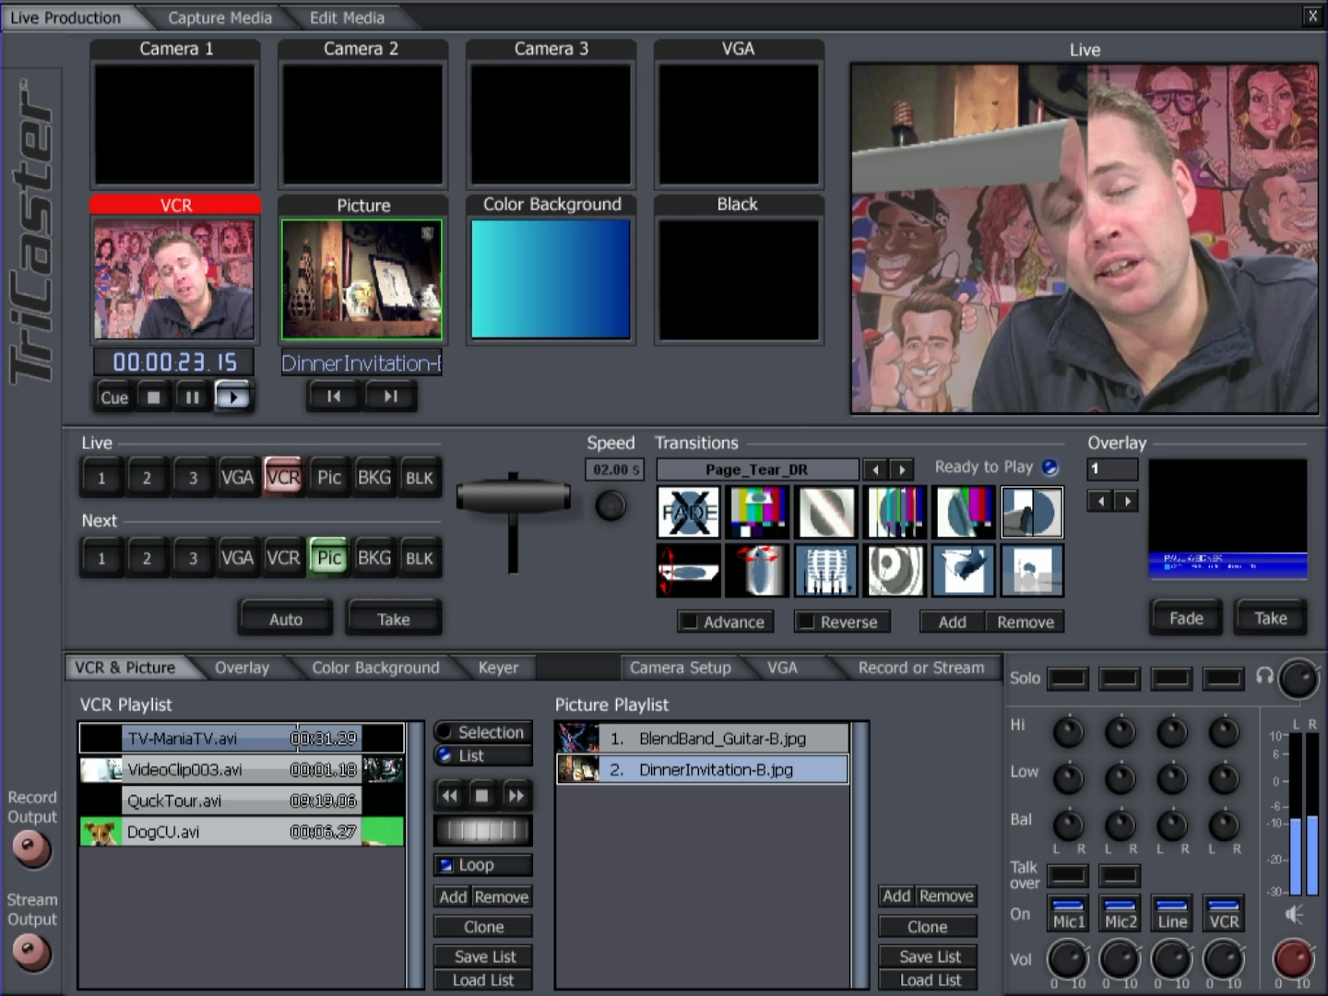Fast forward the VCR playlist

tap(516, 795)
